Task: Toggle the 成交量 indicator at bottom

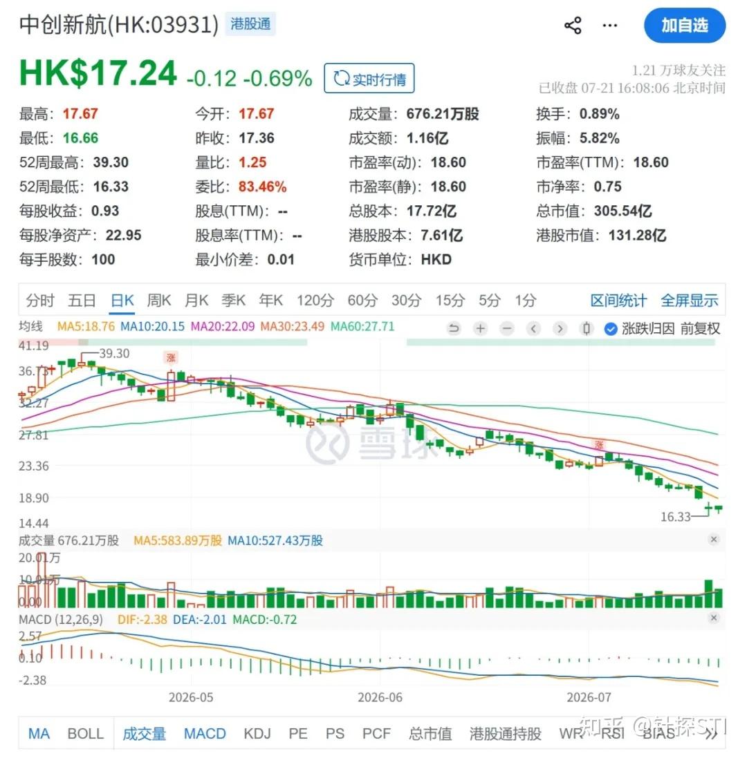Action: pyautogui.click(x=144, y=734)
